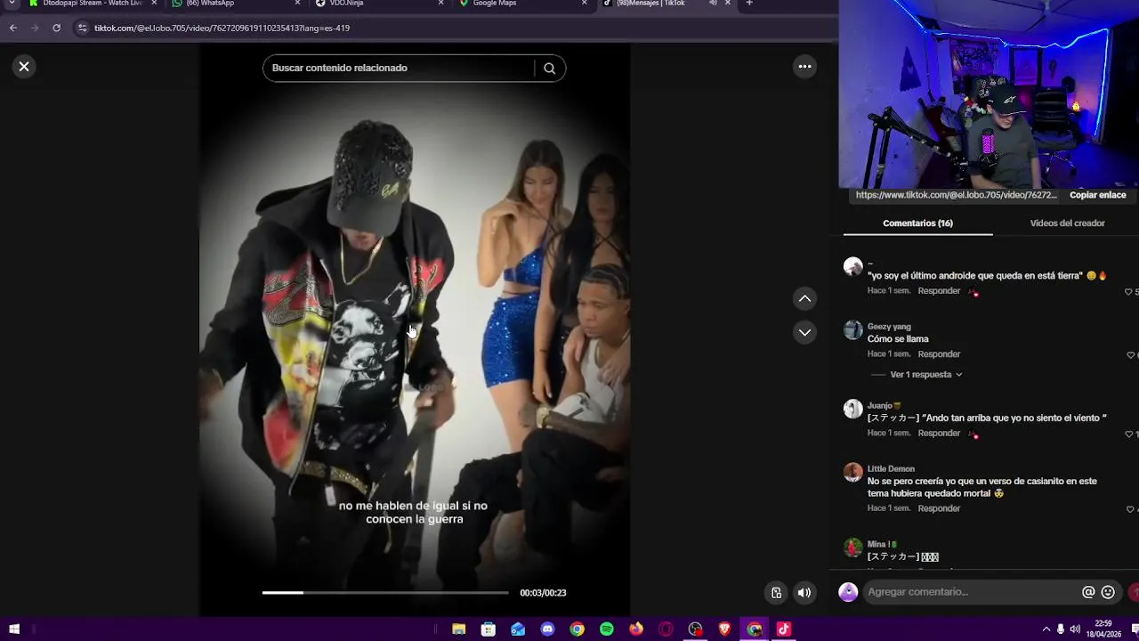Like the 'último androide' comment heart
1139x641 pixels.
coord(1128,292)
